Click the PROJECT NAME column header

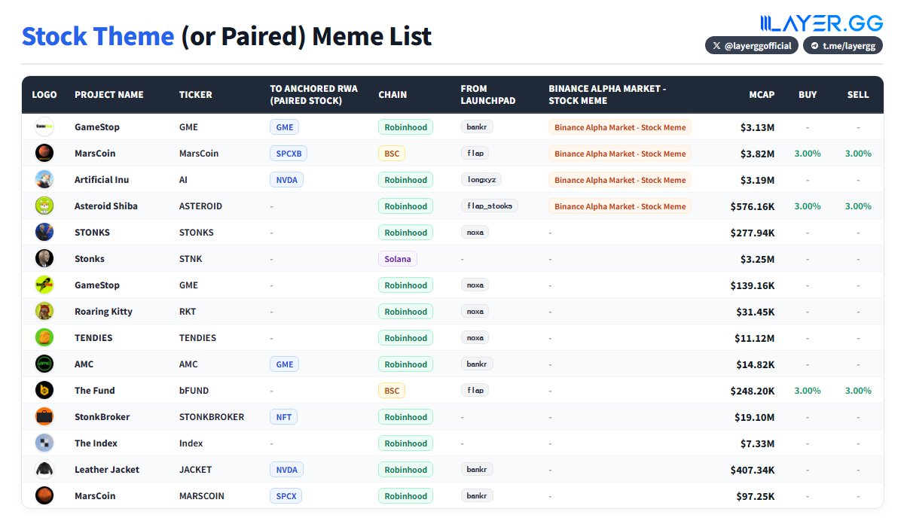[x=109, y=95]
